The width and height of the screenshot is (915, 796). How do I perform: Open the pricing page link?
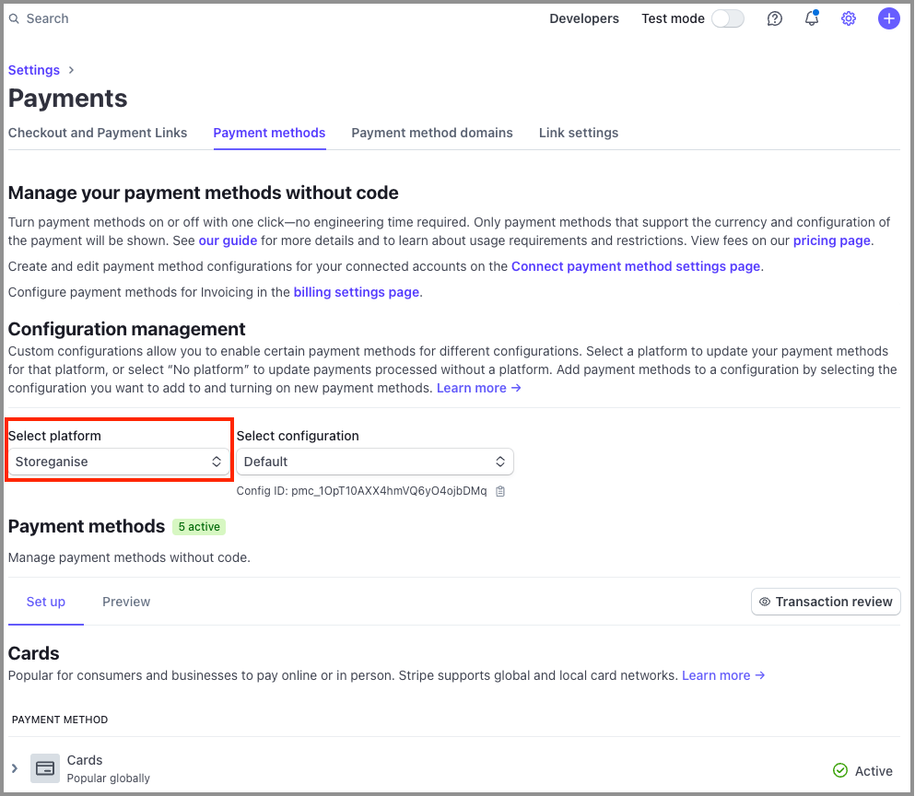click(x=830, y=240)
